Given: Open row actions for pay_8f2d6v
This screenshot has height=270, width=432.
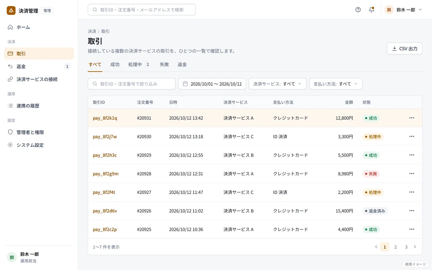Looking at the screenshot, I should 412,211.
